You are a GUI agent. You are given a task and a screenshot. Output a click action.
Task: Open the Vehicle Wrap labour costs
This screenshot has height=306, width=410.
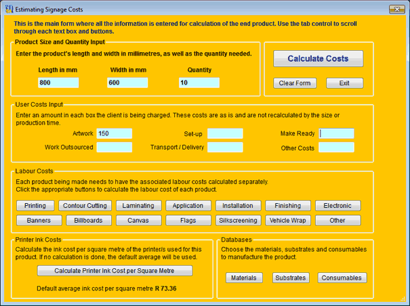[x=287, y=220]
